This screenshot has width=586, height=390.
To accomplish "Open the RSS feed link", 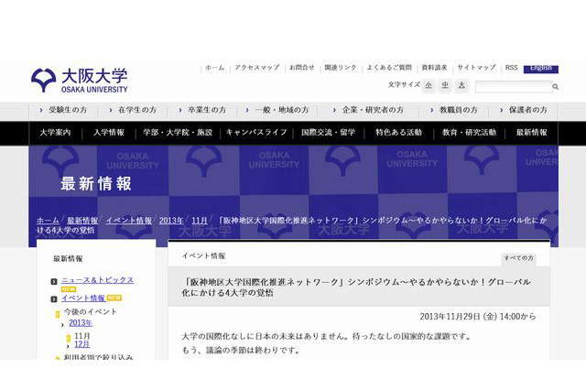I will point(511,68).
